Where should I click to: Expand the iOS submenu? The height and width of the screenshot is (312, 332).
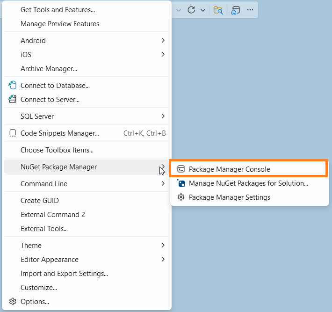87,54
